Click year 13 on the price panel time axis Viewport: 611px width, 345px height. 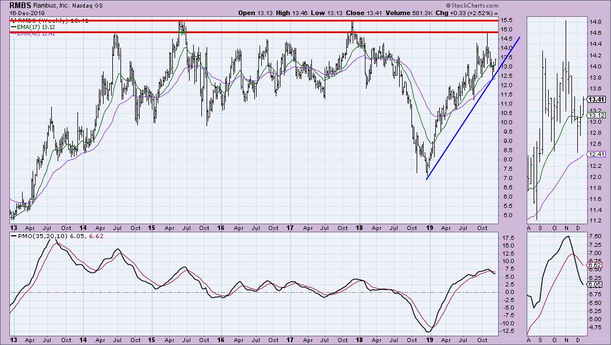pyautogui.click(x=13, y=228)
